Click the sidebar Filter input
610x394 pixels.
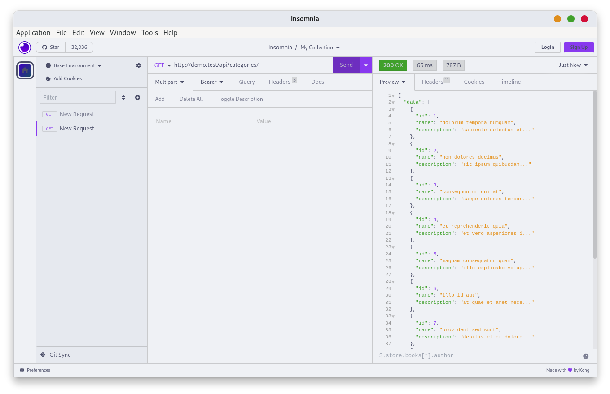point(78,97)
